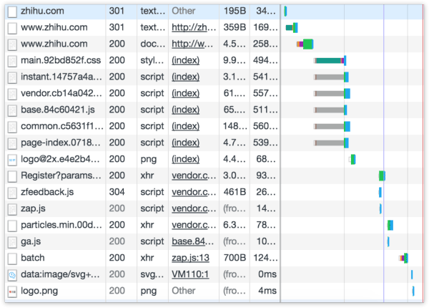429x308 pixels.
Task: Select the main.92bd852f.css request name
Action: (61, 60)
